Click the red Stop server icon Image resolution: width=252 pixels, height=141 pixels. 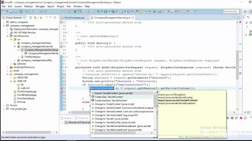coord(241,118)
